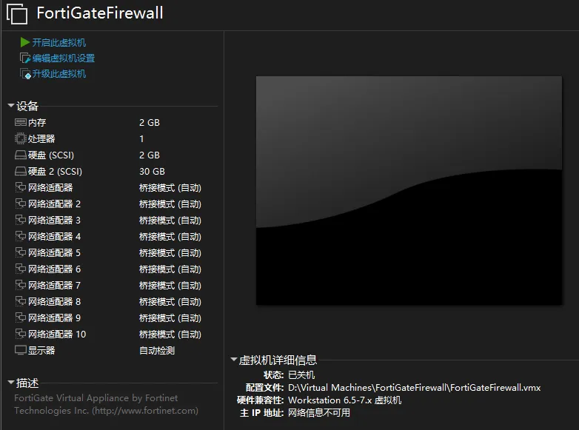Click Workstation 6.5-7.x 虚拟机 compatibility value
The width and height of the screenshot is (579, 430).
click(x=344, y=400)
